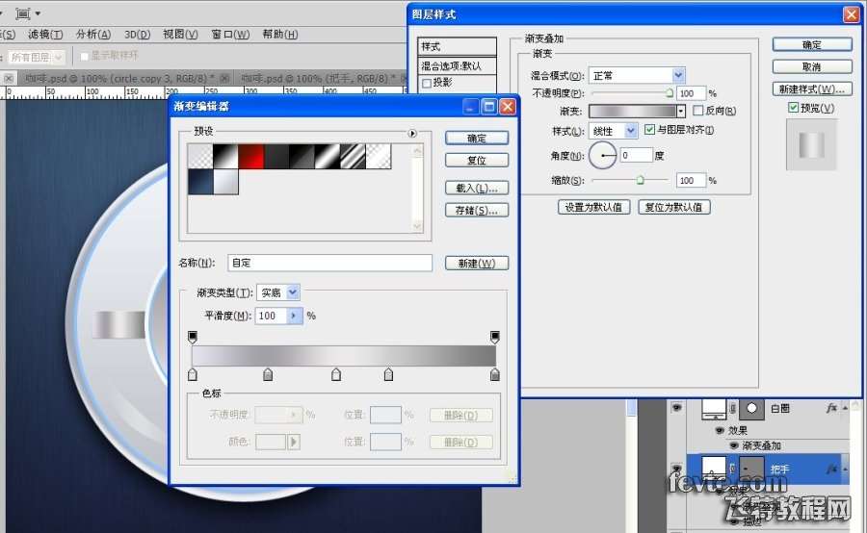Image resolution: width=867 pixels, height=533 pixels.
Task: Select the red gradient preset thumbnail
Action: pos(250,156)
